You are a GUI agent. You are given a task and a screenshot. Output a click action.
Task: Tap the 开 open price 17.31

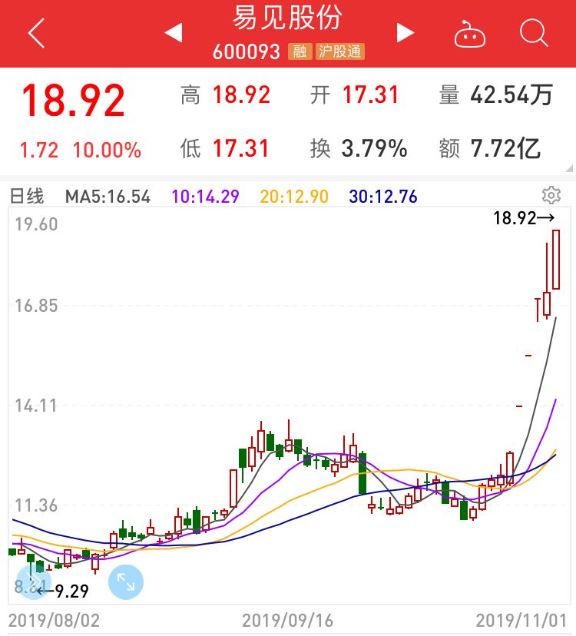(371, 95)
